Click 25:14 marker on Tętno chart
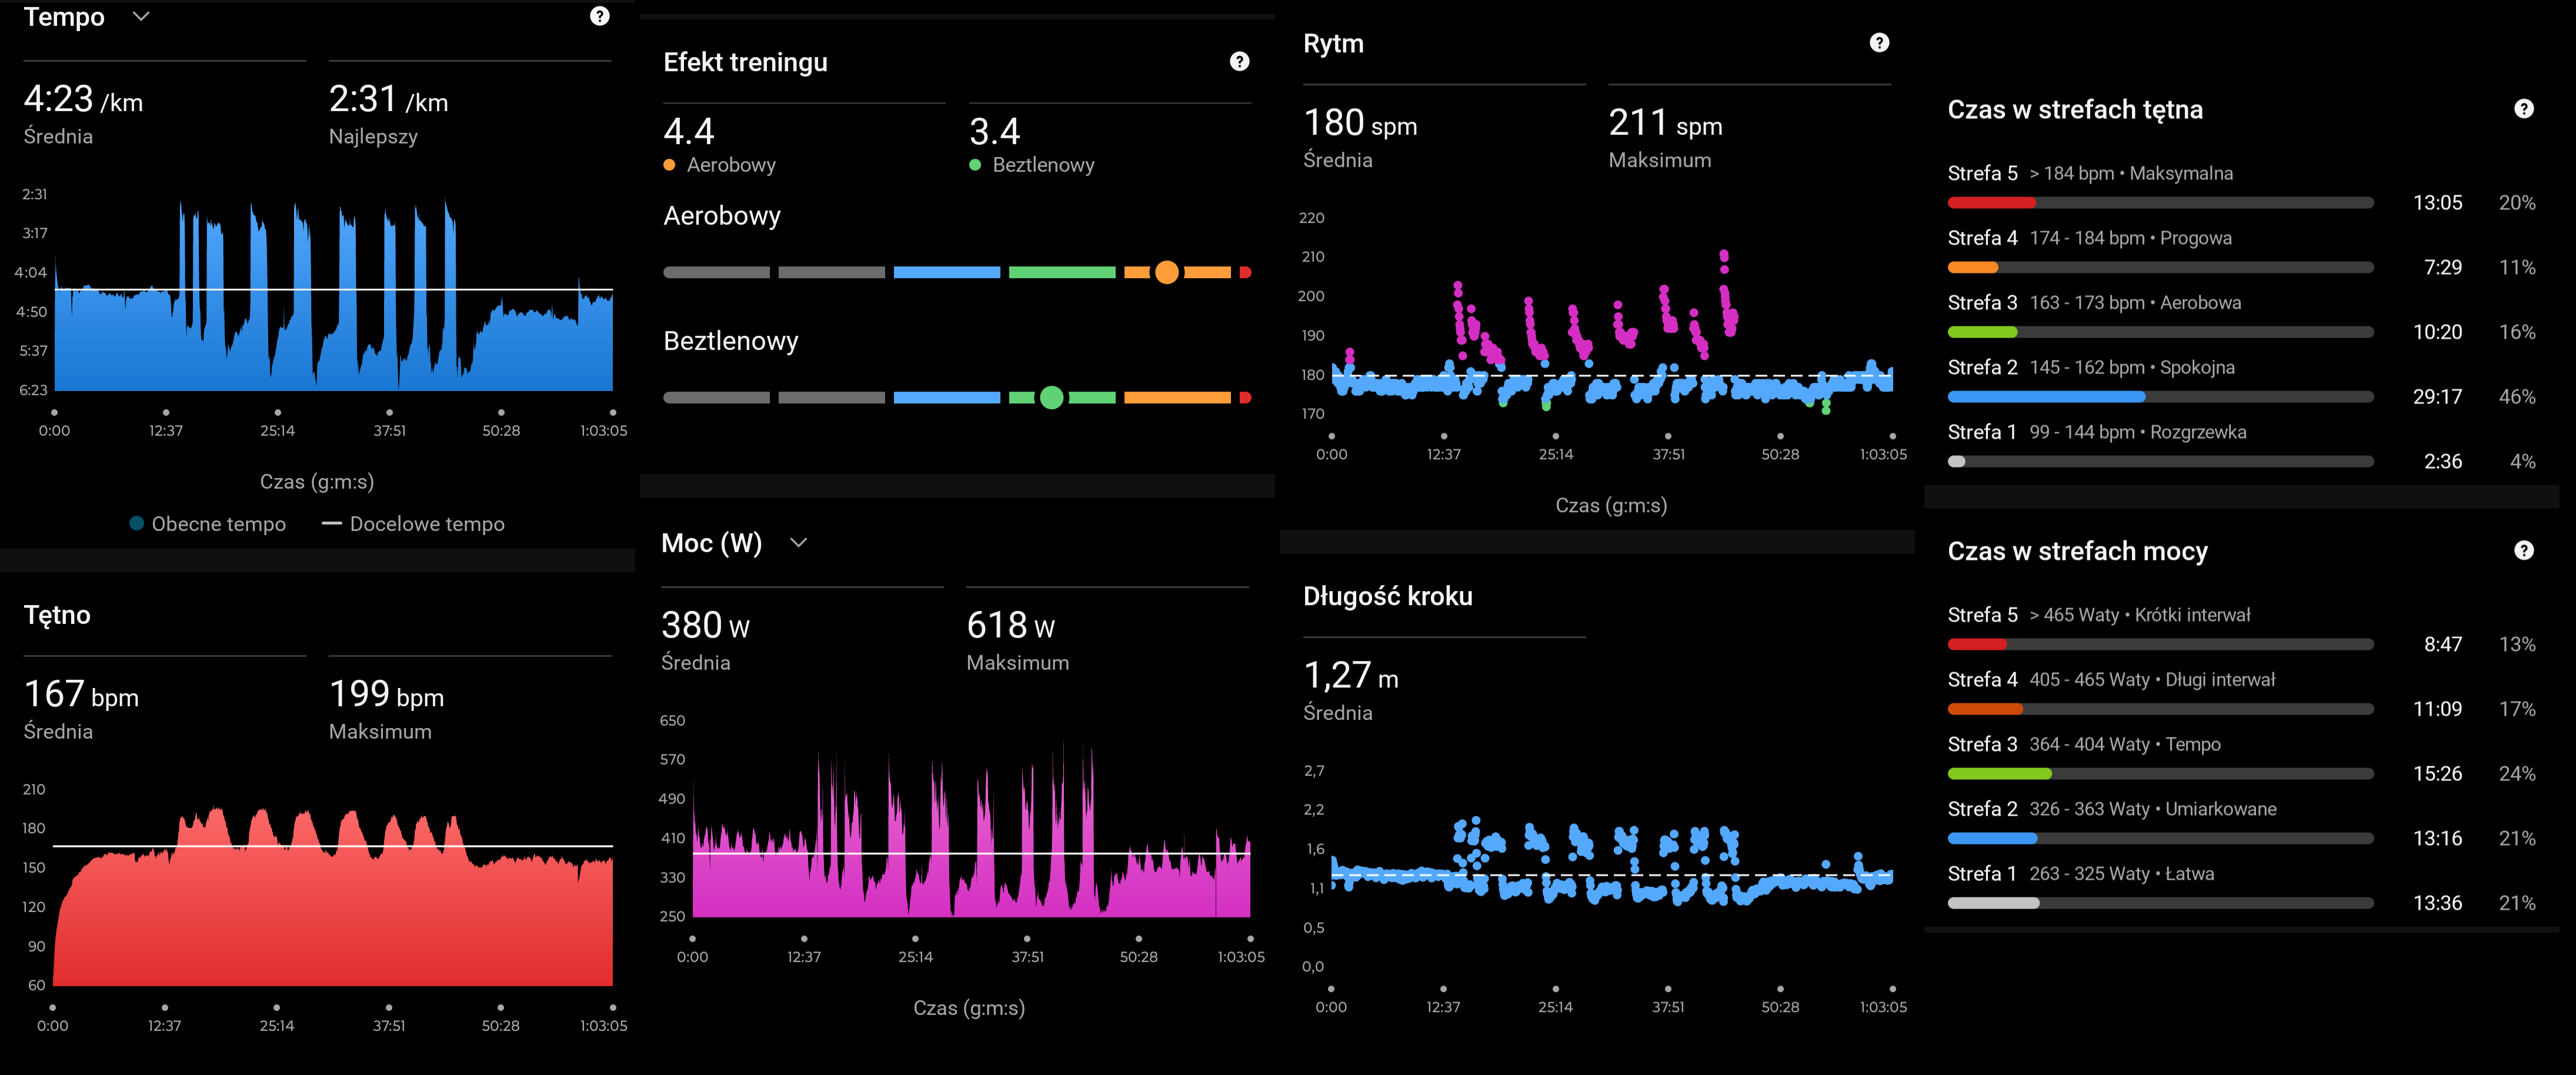Viewport: 2576px width, 1075px height. pos(277,1008)
